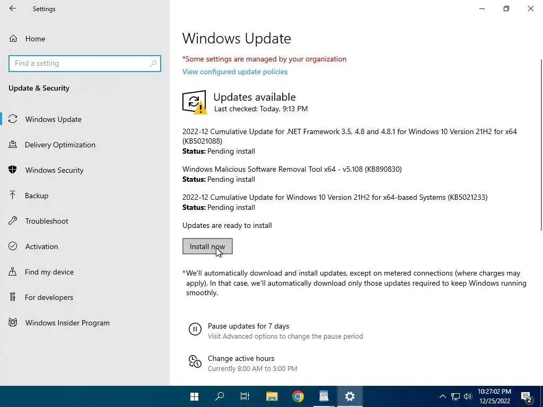Click the organization managed settings notice

tap(265, 59)
